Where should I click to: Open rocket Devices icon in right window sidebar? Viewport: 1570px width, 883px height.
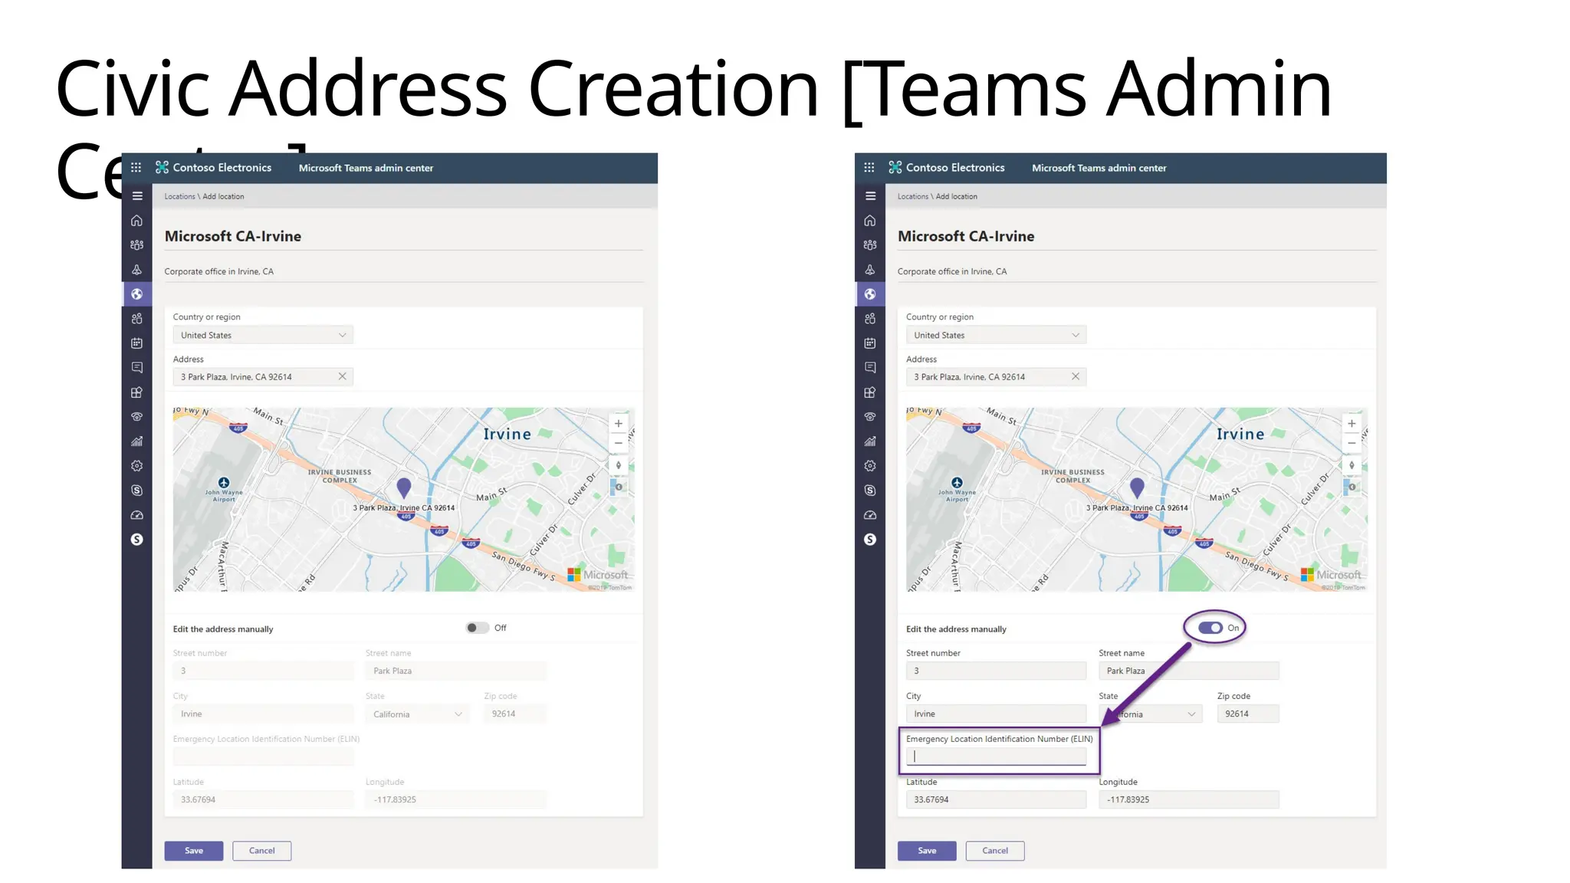click(x=869, y=270)
